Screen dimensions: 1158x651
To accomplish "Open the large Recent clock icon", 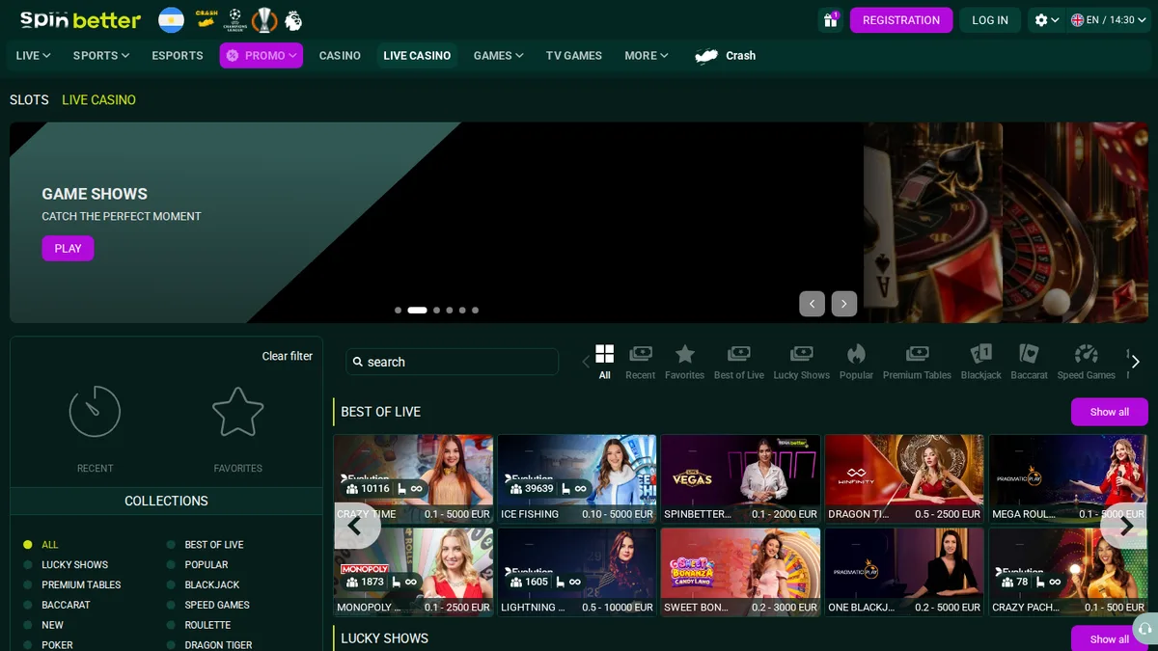I will [x=95, y=412].
